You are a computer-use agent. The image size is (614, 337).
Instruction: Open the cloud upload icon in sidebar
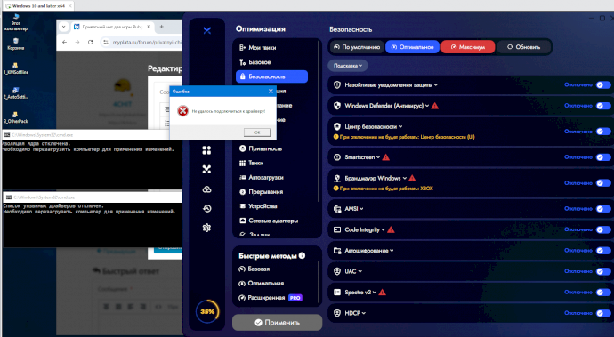click(206, 189)
